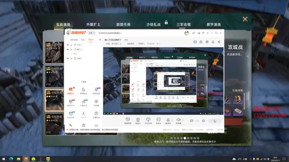Toggle the 扬声器 speaker

pyautogui.click(x=178, y=121)
